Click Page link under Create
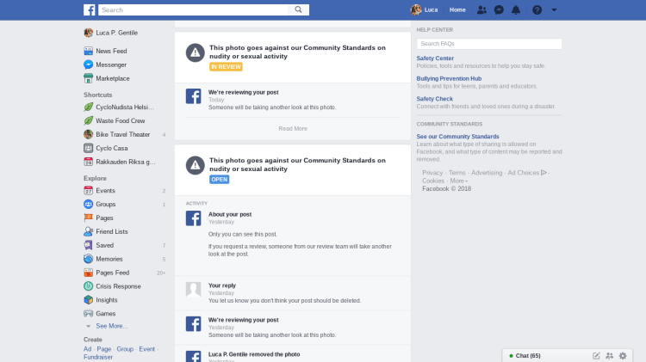Image resolution: width=646 pixels, height=362 pixels. click(104, 349)
